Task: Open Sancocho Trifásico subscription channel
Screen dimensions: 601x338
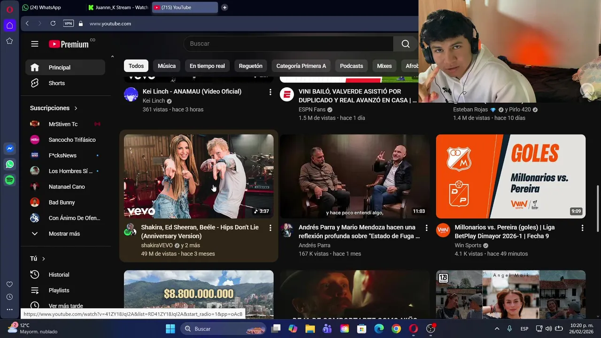Action: pyautogui.click(x=65, y=140)
